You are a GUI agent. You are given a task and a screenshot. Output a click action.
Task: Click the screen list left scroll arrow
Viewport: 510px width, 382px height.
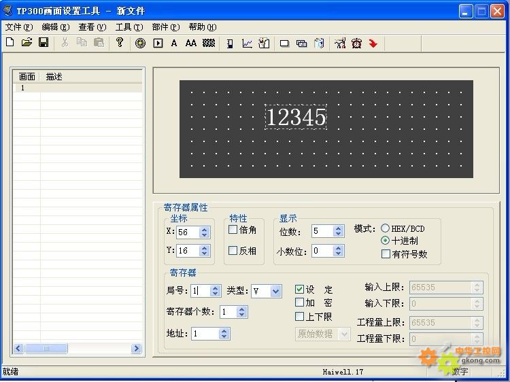point(18,349)
